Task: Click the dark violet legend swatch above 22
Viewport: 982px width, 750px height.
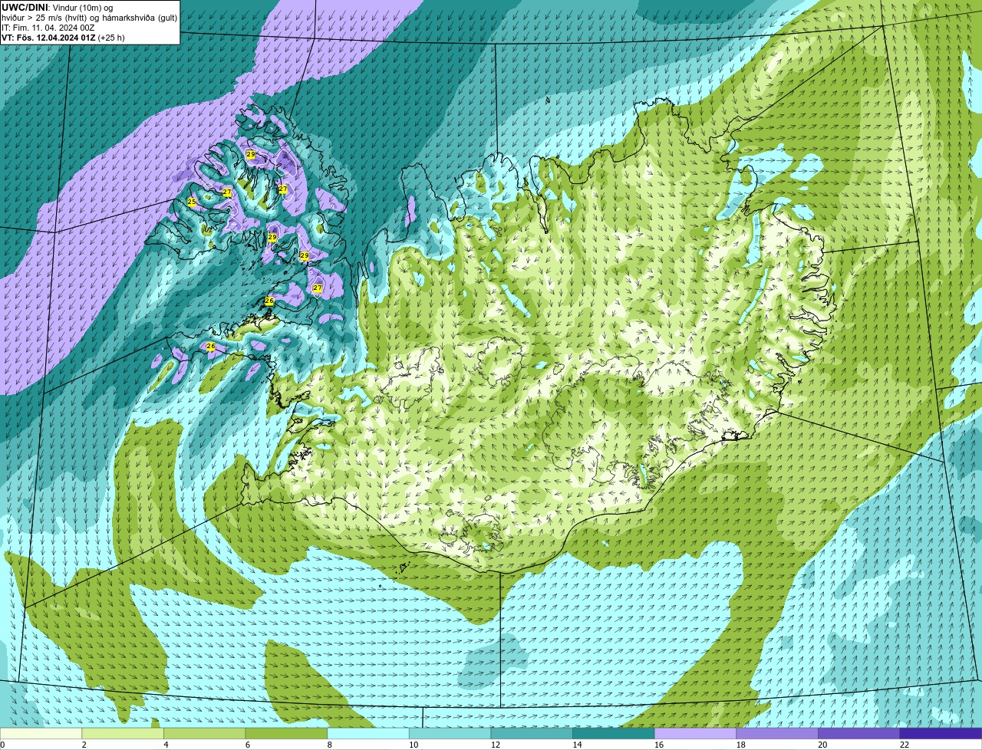Action: [941, 733]
